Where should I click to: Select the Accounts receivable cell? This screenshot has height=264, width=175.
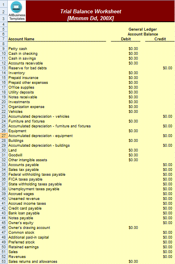pyautogui.click(x=25, y=63)
